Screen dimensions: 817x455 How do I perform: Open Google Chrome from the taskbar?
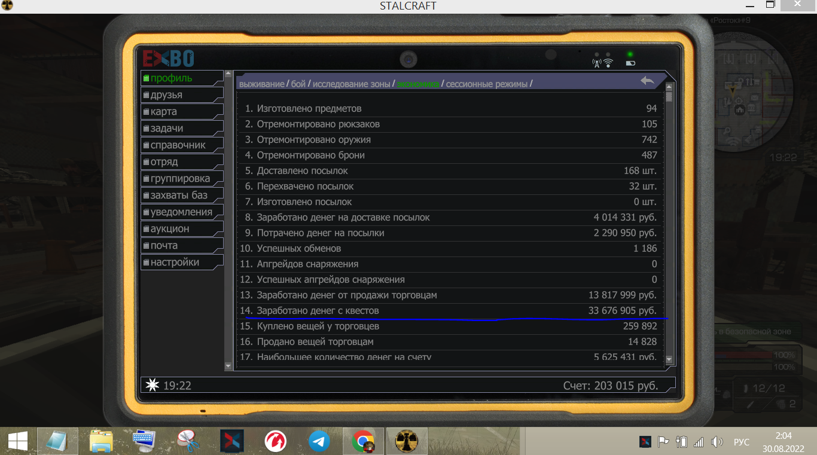[x=362, y=441]
